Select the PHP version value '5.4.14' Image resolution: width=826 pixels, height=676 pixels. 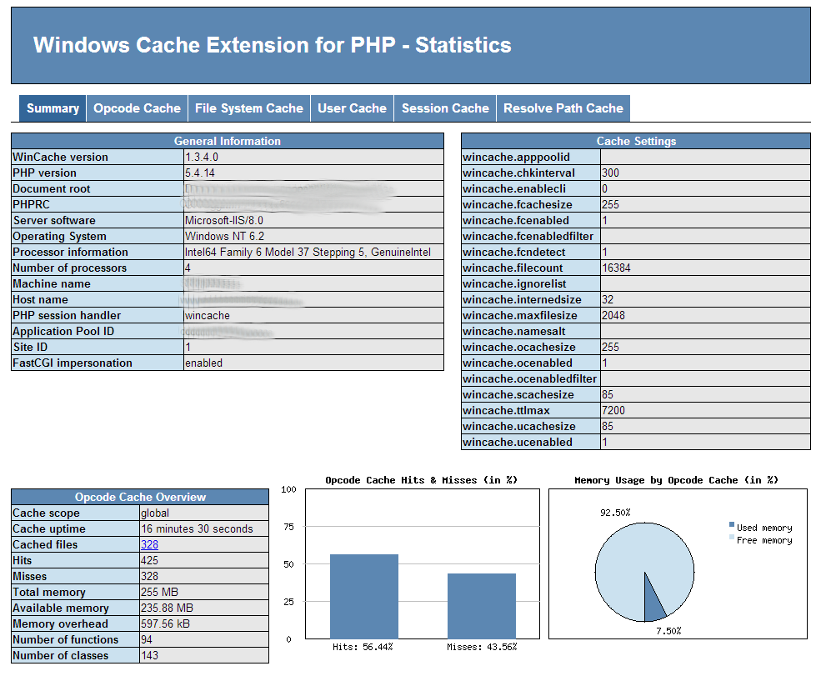pos(200,173)
